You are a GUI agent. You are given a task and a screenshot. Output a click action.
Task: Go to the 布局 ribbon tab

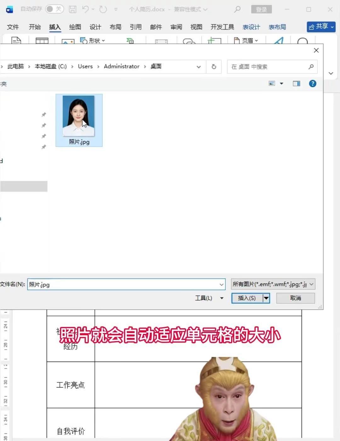[116, 27]
